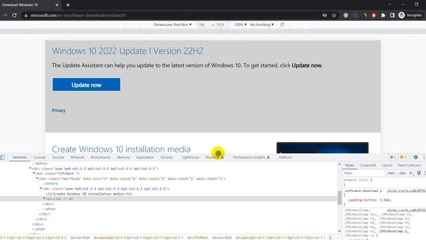The image size is (426, 240).
Task: Click the styles Filter input
Action: click(363, 173)
